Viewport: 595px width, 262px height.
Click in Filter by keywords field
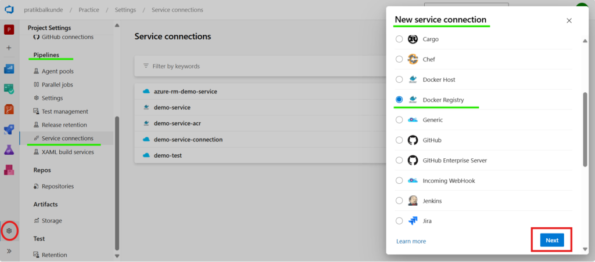tap(260, 66)
